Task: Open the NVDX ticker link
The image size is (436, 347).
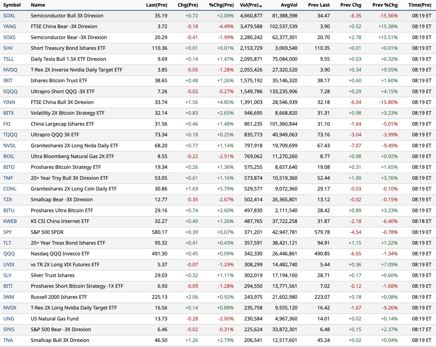Action: pos(10,308)
